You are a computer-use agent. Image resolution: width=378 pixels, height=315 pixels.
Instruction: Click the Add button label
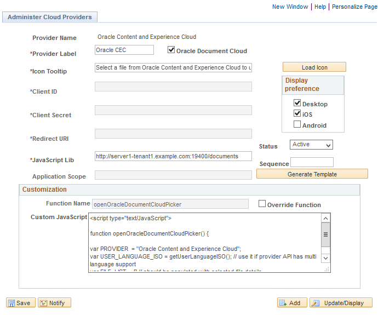click(x=295, y=303)
